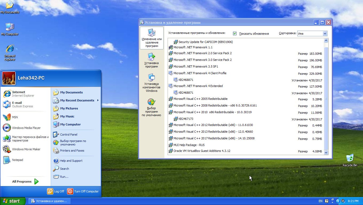
Task: Toggle the 'Показать обновления' checkbox
Action: 235,34
